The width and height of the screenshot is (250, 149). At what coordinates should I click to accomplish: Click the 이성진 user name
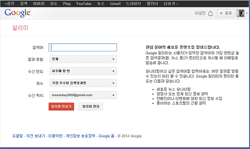click(200, 13)
